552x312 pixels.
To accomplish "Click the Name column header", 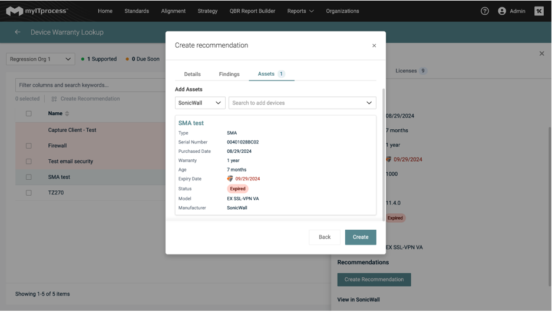I will [x=55, y=113].
